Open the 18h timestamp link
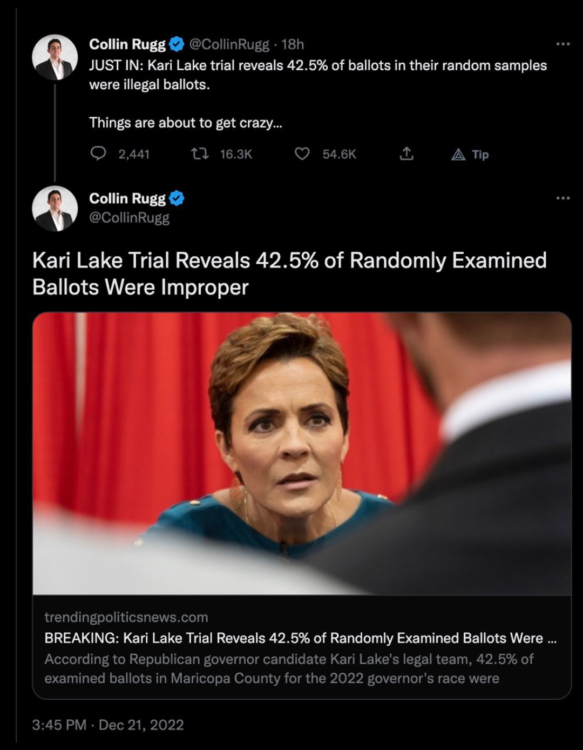Viewport: 583px width, 750px height. [x=293, y=44]
